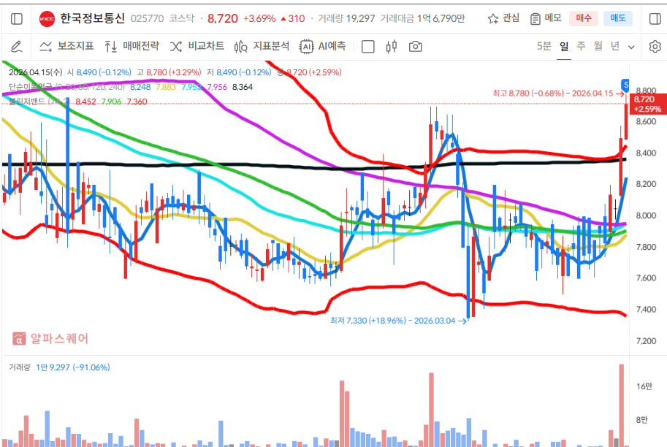This screenshot has height=447, width=667.
Task: Open 매매전략 trading strategy
Action: pyautogui.click(x=132, y=47)
